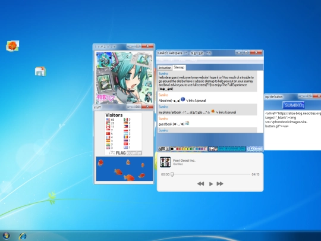
Task: Click the light blue badge at the bar's end
Action: [x=254, y=149]
